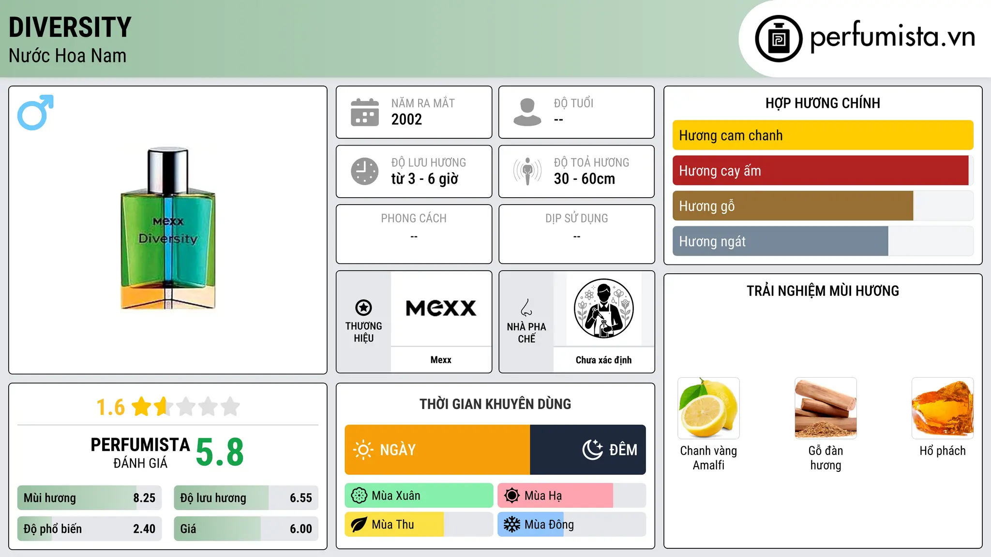991x557 pixels.
Task: Click the star rating icons next to 1.6
Action: tap(186, 407)
